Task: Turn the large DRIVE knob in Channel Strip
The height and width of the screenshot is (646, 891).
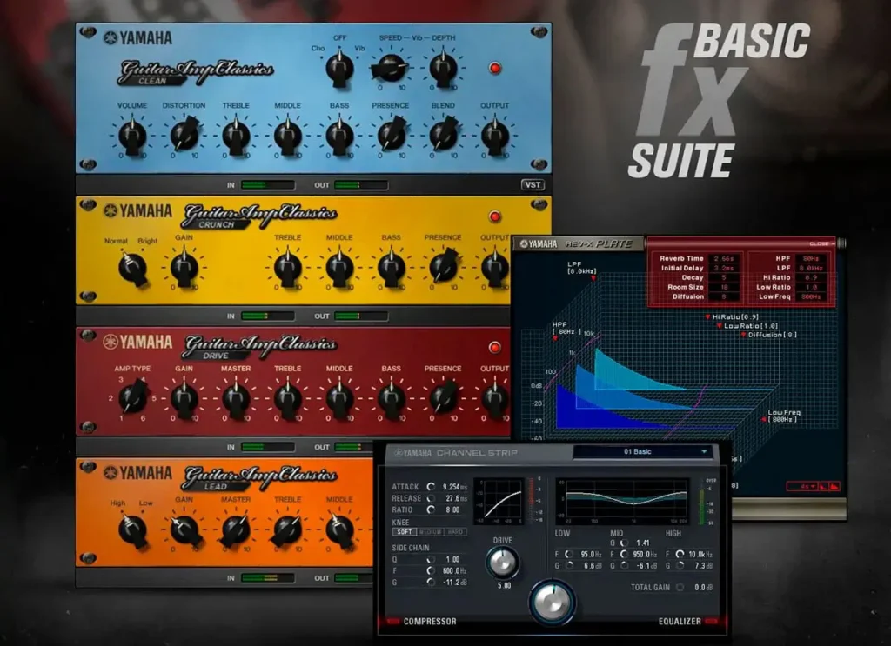Action: click(502, 562)
